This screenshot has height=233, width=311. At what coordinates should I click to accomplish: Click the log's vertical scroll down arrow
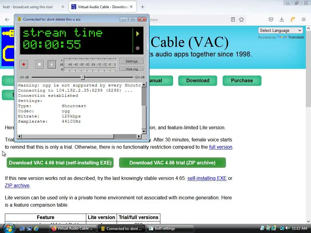144,131
